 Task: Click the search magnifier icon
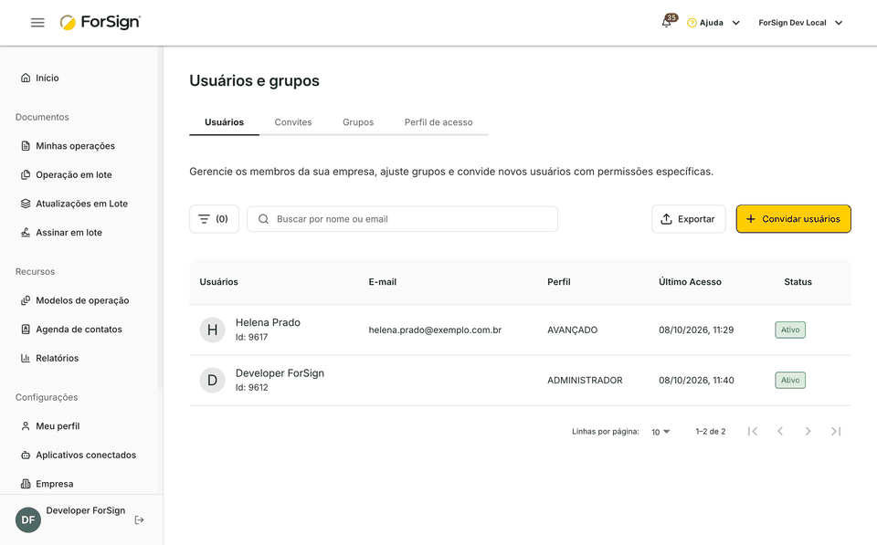263,219
